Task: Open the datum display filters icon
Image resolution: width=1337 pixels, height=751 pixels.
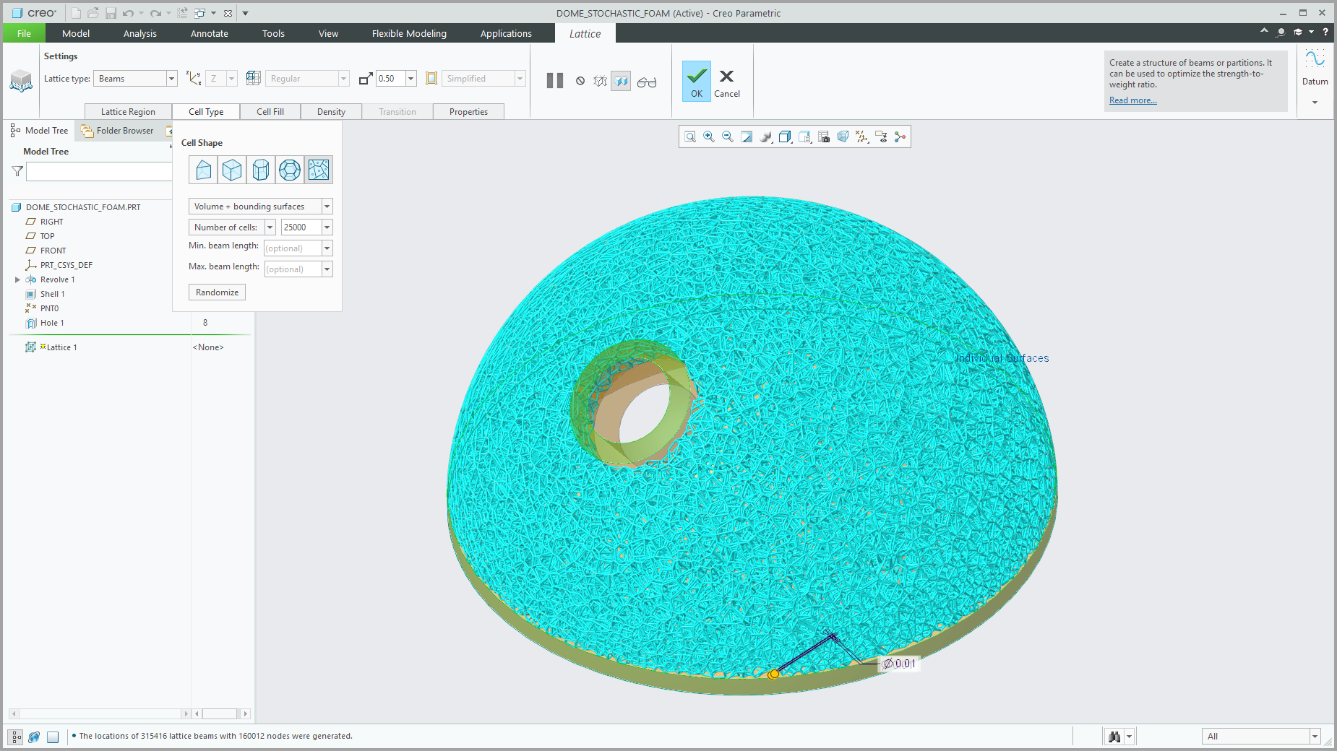Action: click(862, 136)
